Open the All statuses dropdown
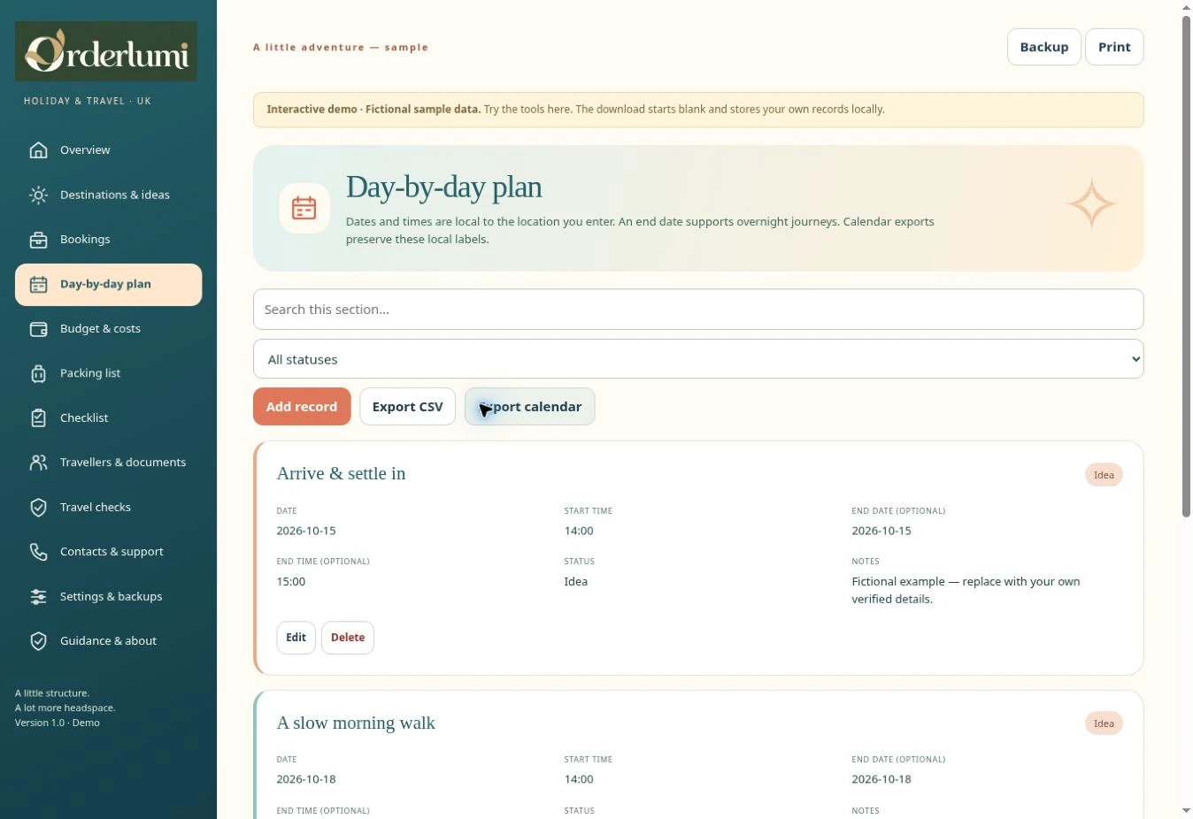This screenshot has width=1193, height=819. click(698, 359)
